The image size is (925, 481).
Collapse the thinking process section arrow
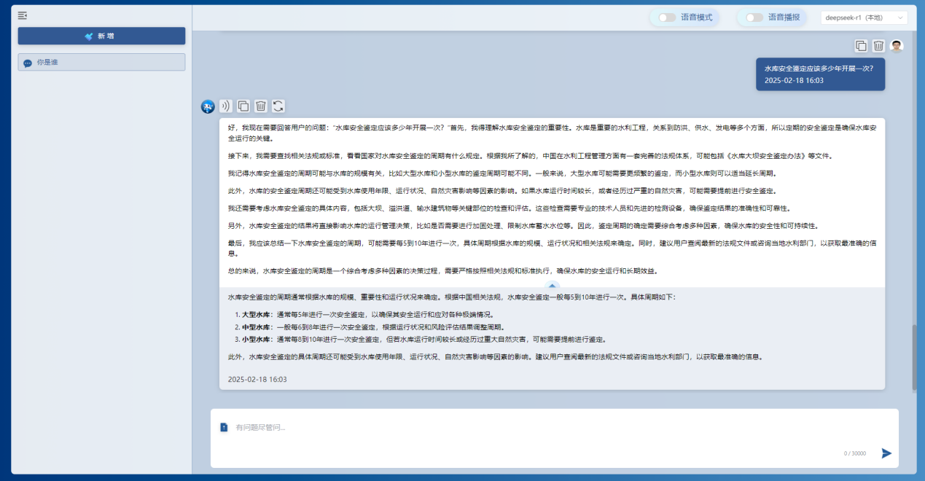(x=553, y=285)
